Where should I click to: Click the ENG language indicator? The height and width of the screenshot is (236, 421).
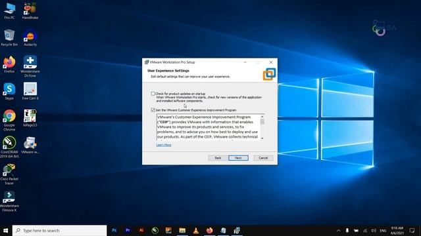pyautogui.click(x=383, y=230)
